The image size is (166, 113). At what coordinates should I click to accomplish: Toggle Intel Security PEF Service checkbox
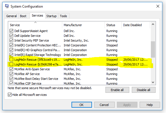click(x=11, y=40)
